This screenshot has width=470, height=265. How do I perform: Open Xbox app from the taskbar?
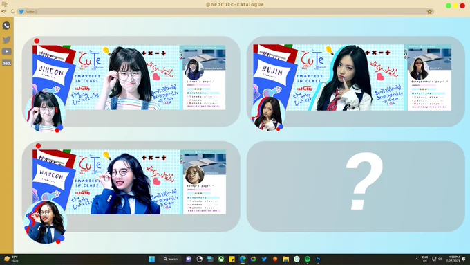(221, 259)
